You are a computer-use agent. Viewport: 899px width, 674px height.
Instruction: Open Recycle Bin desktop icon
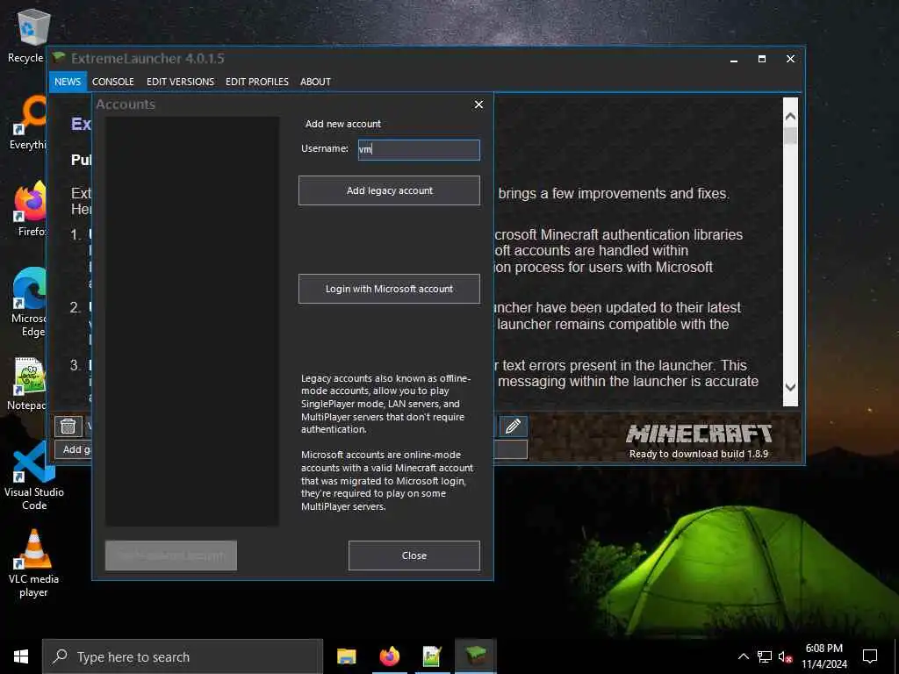pyautogui.click(x=32, y=36)
